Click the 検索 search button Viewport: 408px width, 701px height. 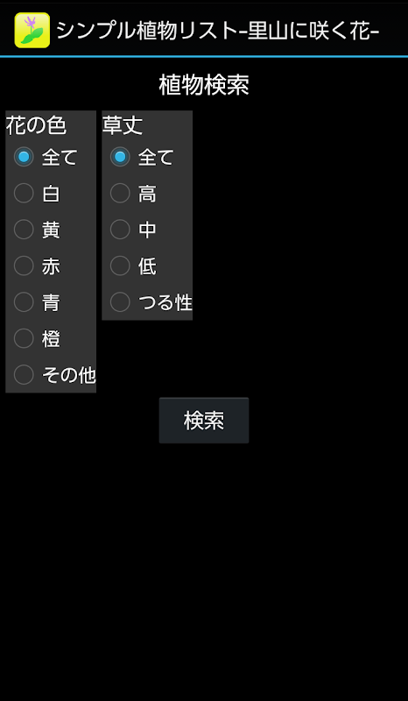tap(204, 421)
